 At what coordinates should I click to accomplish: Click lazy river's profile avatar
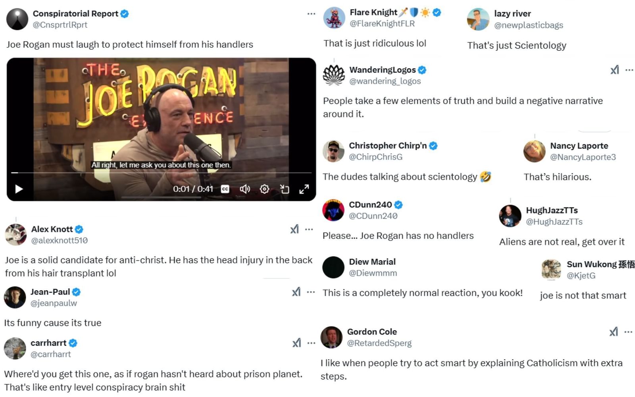click(x=478, y=19)
